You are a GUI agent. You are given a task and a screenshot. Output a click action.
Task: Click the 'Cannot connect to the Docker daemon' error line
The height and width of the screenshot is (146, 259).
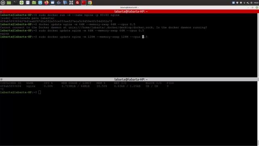click(104, 28)
